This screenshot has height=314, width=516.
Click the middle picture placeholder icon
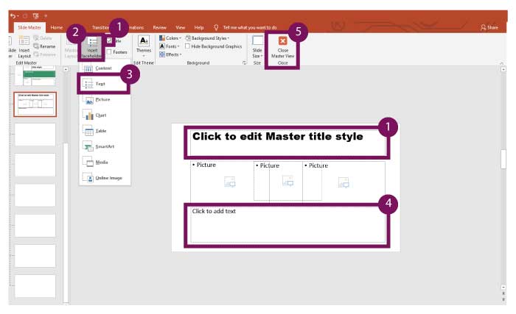coord(288,181)
